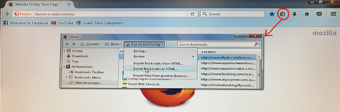Open the Views dropdown in Library
This screenshot has width=340, height=112.
coord(114,44)
